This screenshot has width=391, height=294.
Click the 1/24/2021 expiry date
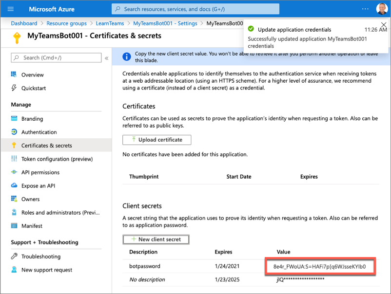coord(227,266)
